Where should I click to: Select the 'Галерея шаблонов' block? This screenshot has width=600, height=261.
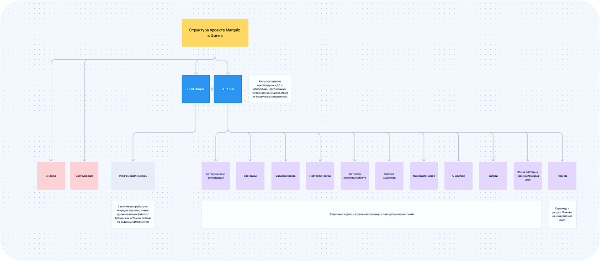click(389, 176)
